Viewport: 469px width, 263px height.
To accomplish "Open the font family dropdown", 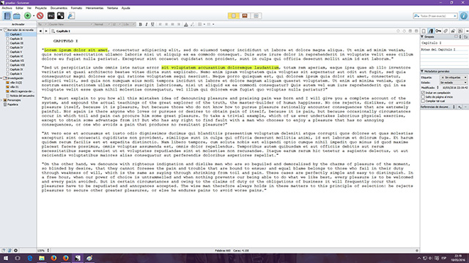I will [x=70, y=24].
